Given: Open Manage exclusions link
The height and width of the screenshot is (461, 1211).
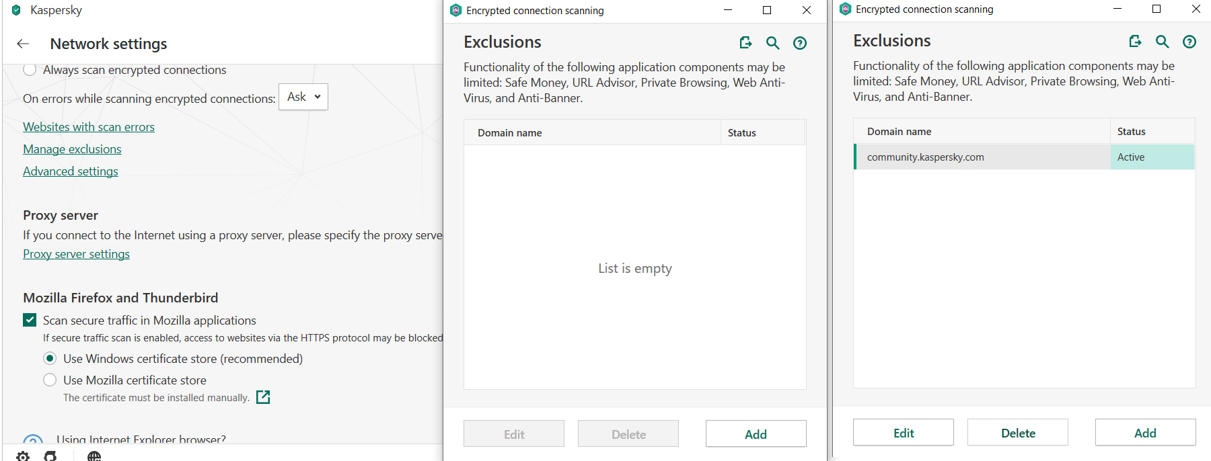Looking at the screenshot, I should tap(72, 149).
